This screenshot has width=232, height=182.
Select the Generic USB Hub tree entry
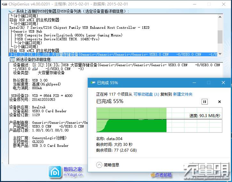point(27,31)
